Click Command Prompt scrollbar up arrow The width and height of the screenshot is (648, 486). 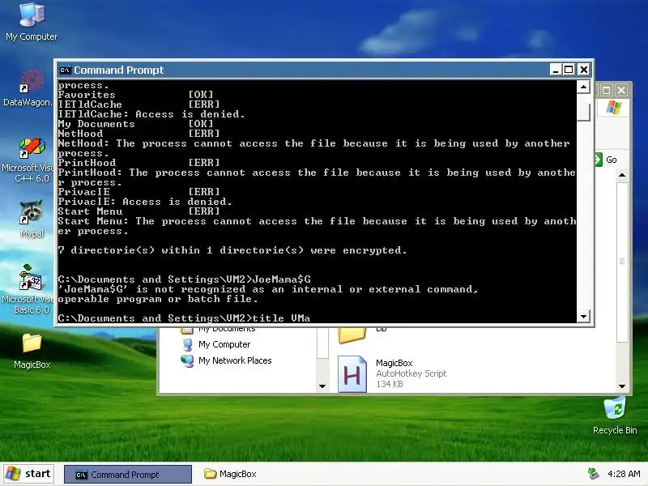point(583,87)
